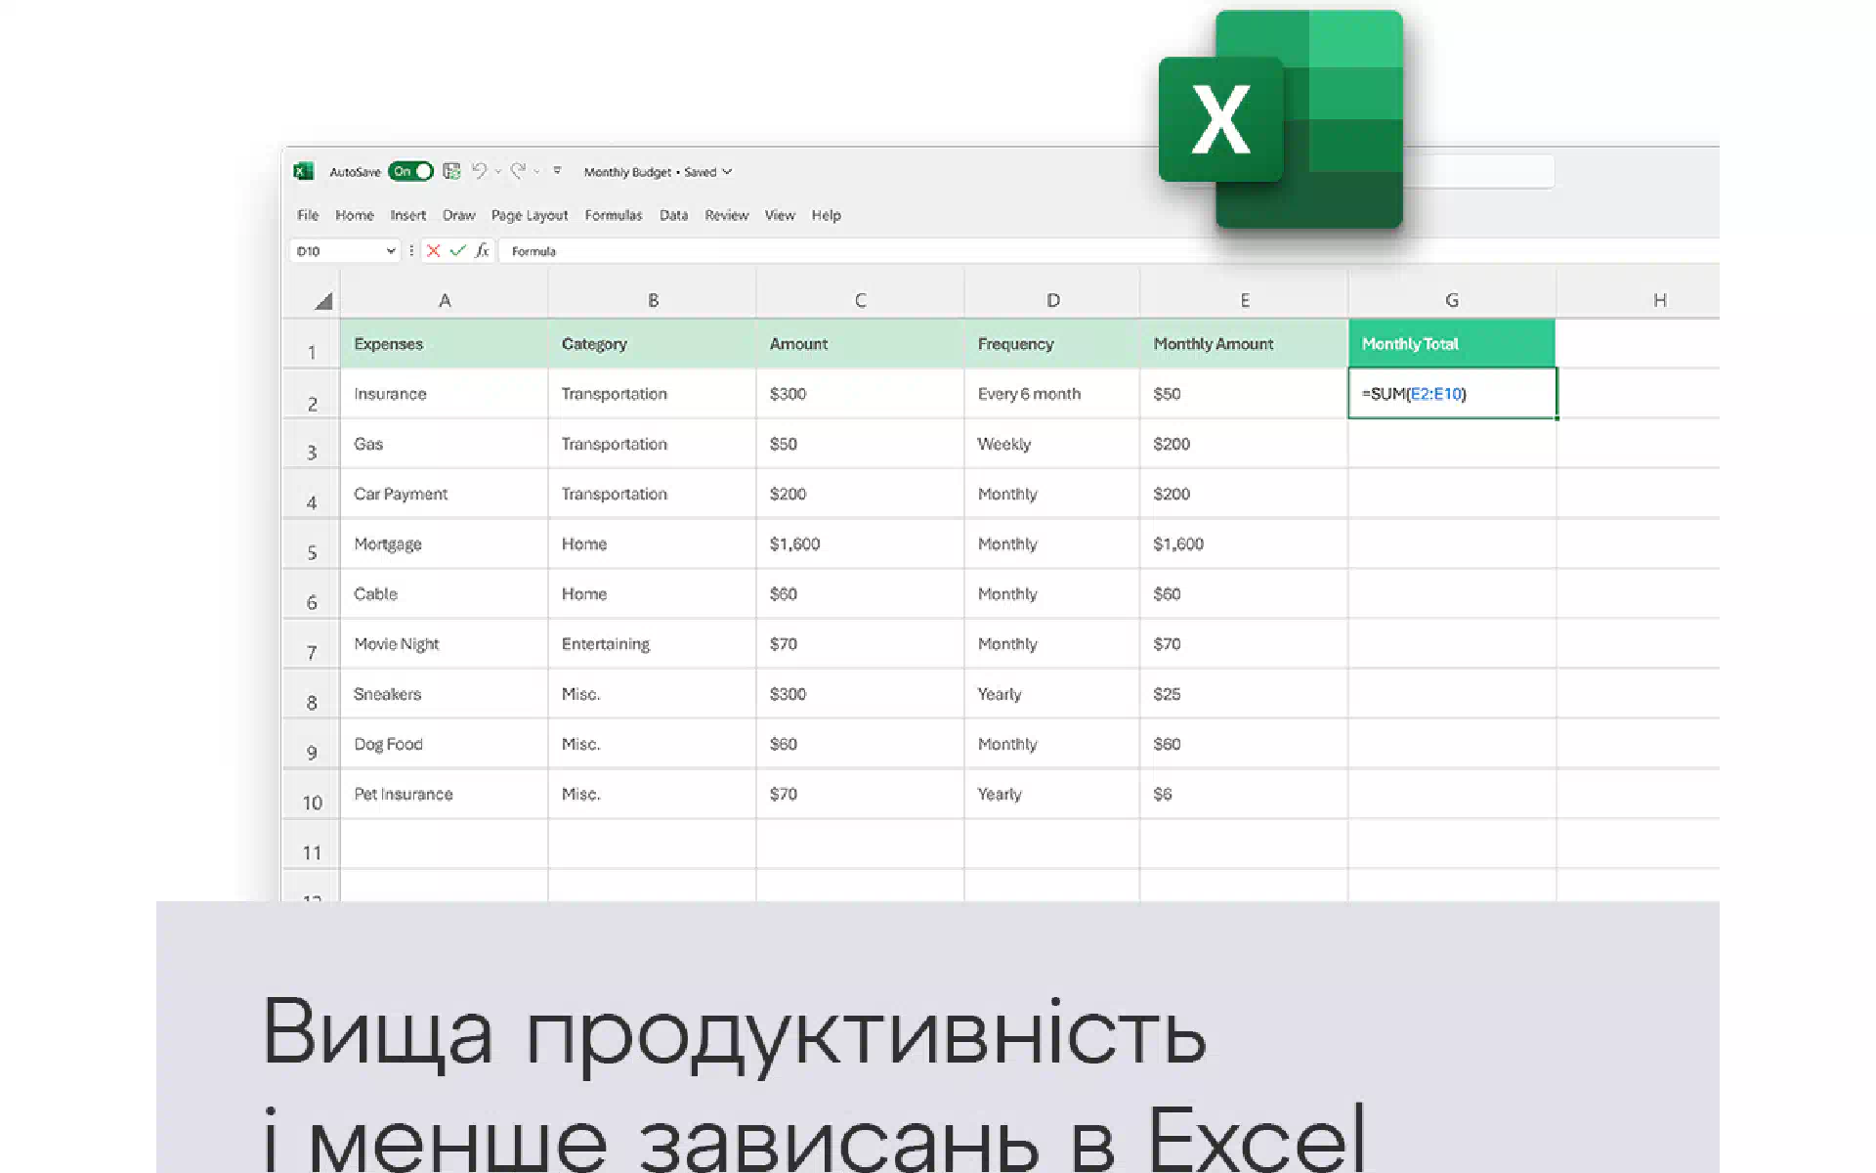The width and height of the screenshot is (1876, 1173).
Task: Open the Undo history dropdown arrow
Action: tap(498, 172)
